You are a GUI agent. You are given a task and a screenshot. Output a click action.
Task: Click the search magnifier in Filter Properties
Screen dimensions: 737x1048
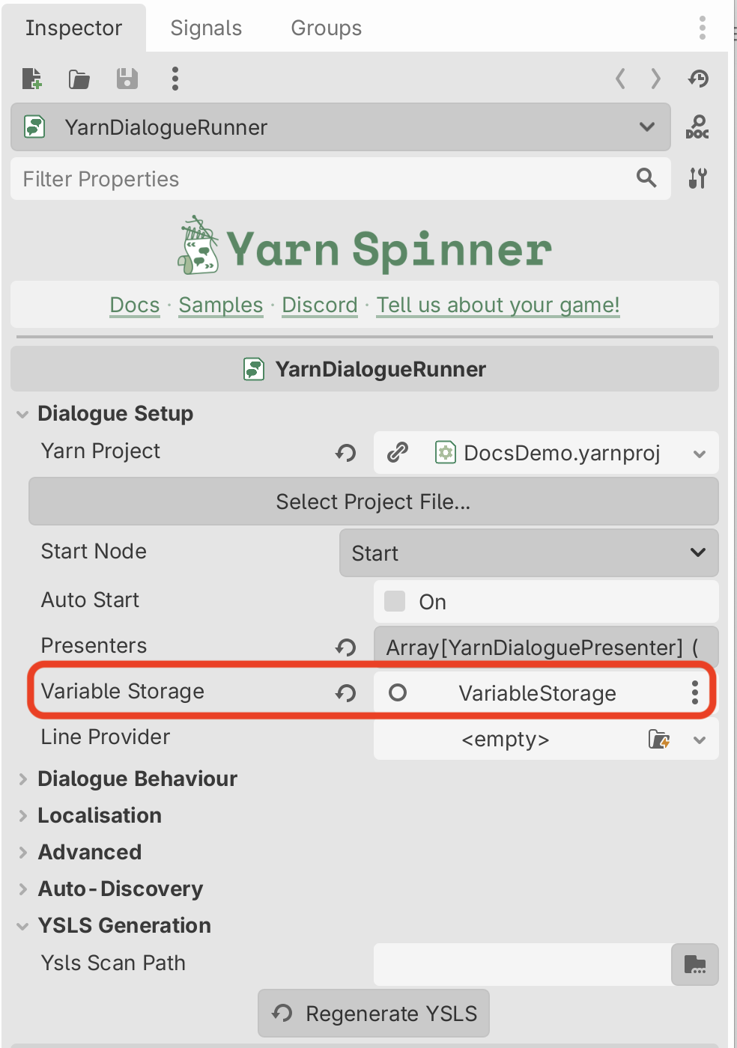[x=646, y=178]
